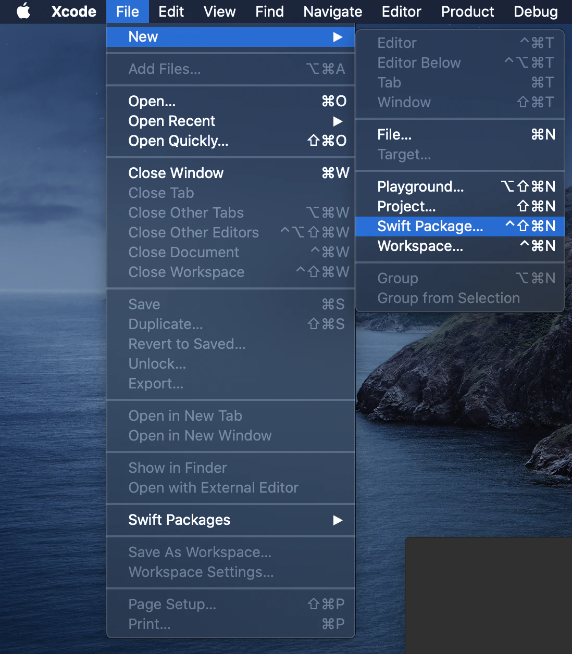Select Close Document item
The image size is (572, 654).
231,252
